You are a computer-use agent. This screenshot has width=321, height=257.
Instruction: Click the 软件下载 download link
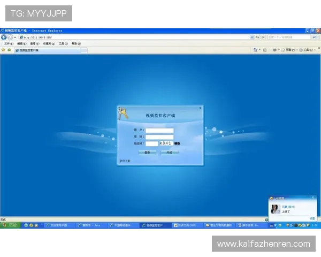125,161
